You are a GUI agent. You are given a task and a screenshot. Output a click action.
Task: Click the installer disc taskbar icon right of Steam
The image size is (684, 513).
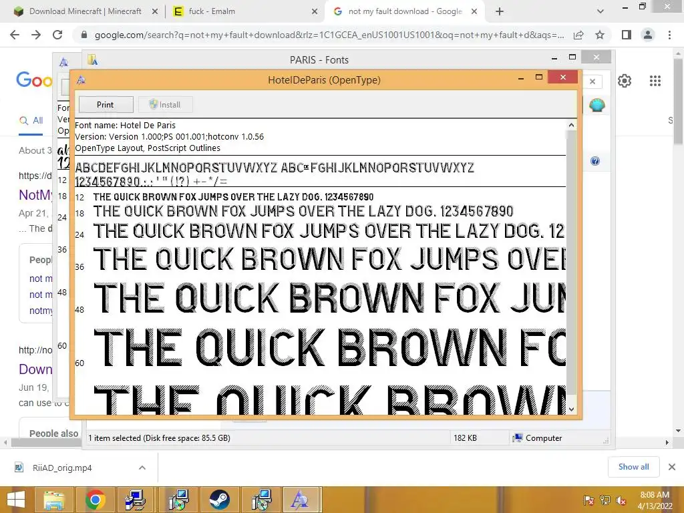tap(261, 500)
